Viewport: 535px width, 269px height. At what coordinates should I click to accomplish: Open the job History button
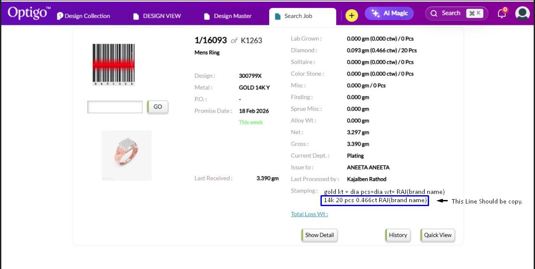click(398, 235)
